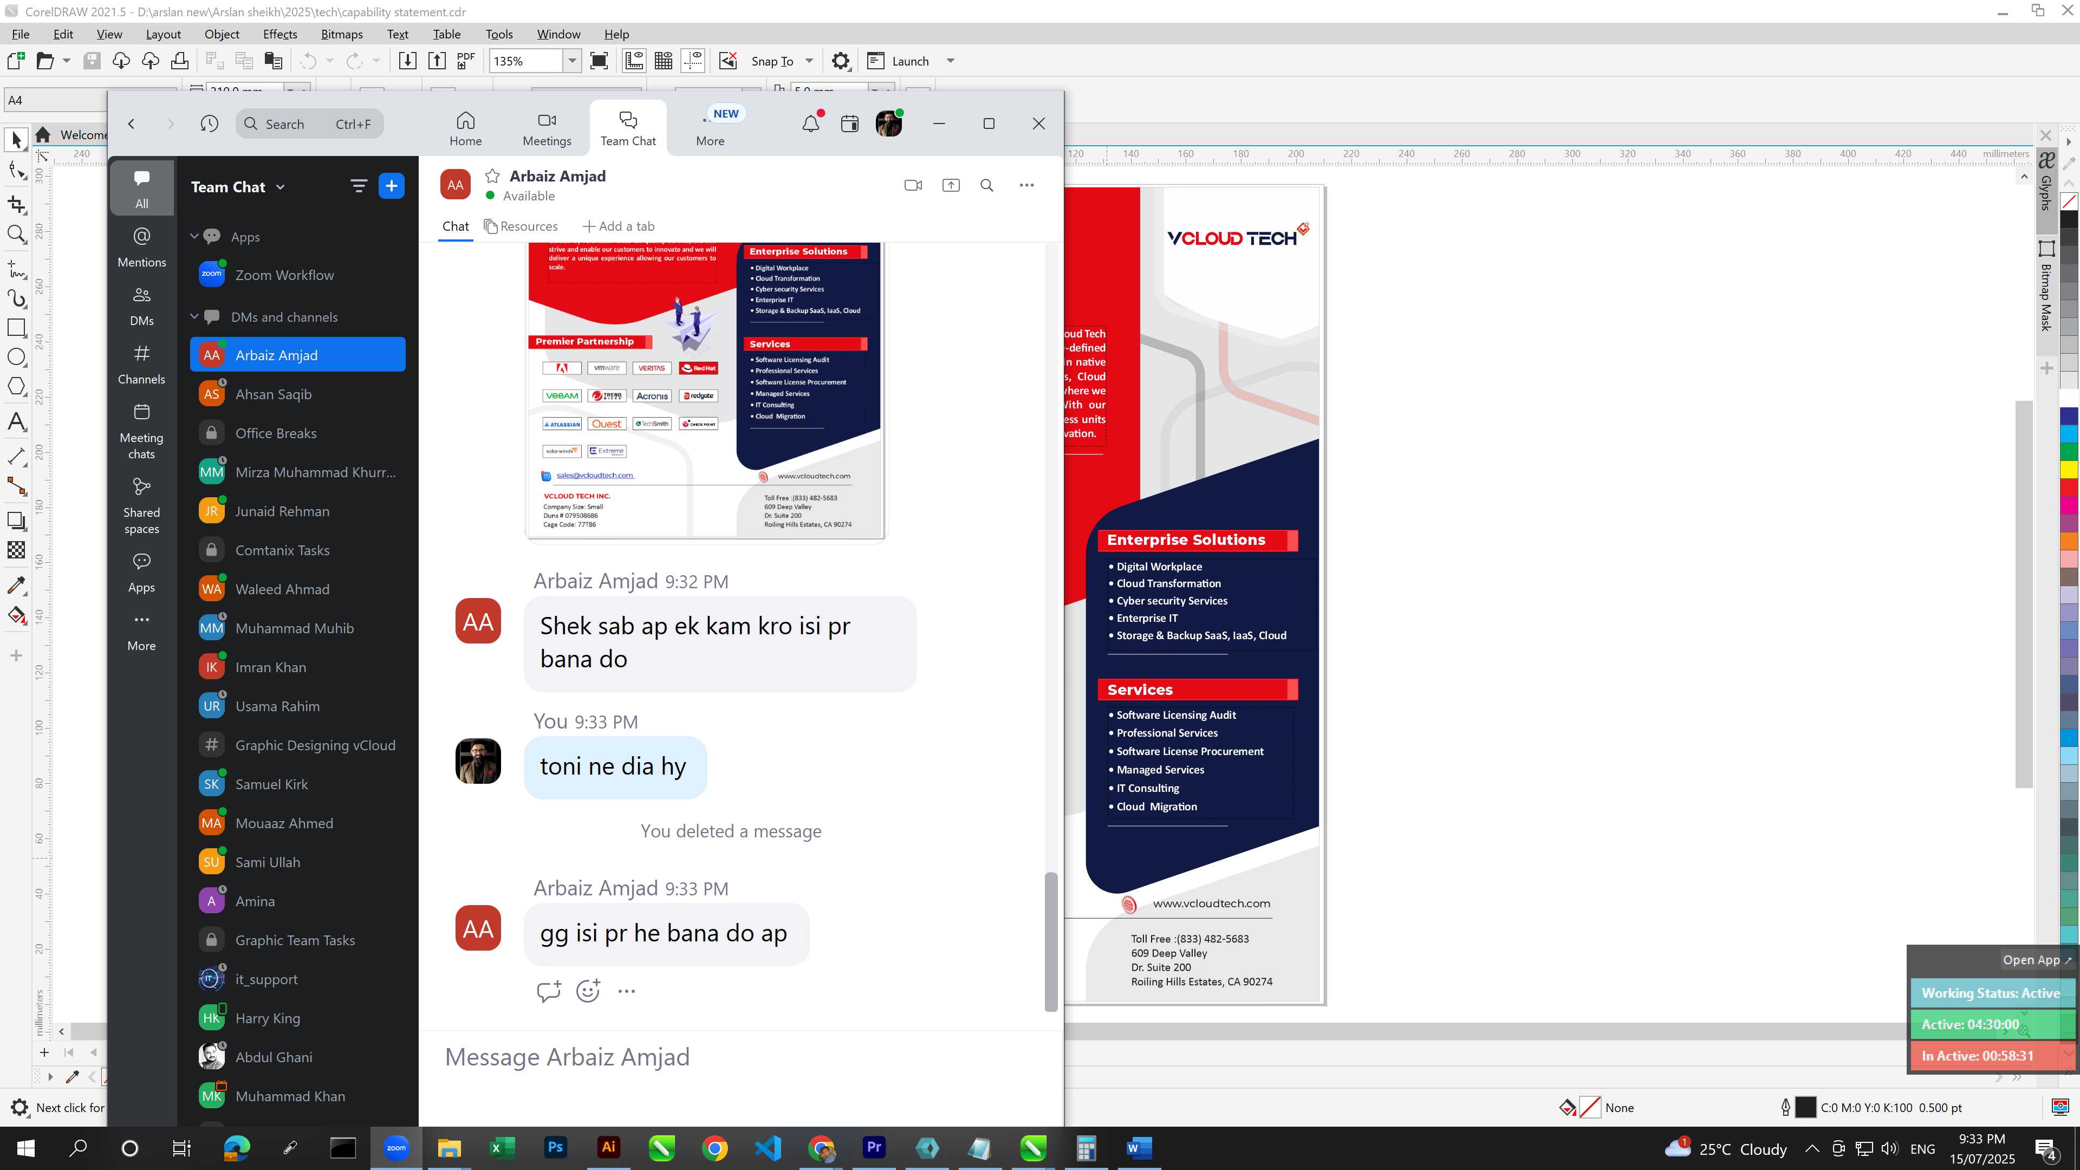Open the Object menu

[222, 34]
